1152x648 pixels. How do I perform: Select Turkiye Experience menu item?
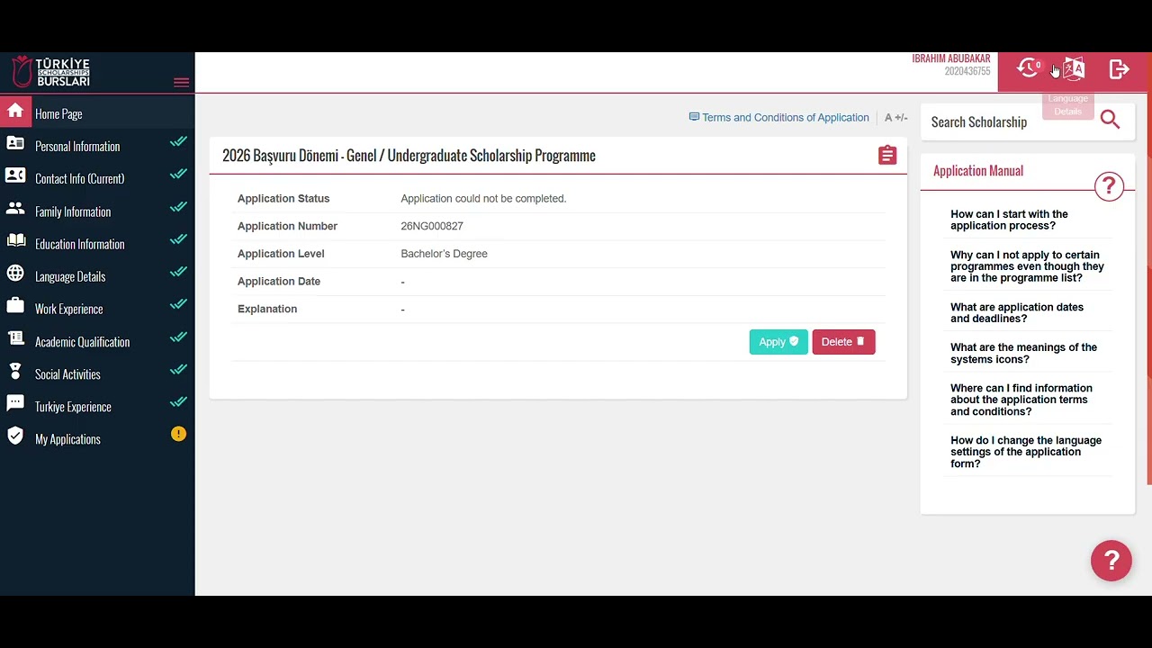(x=97, y=407)
